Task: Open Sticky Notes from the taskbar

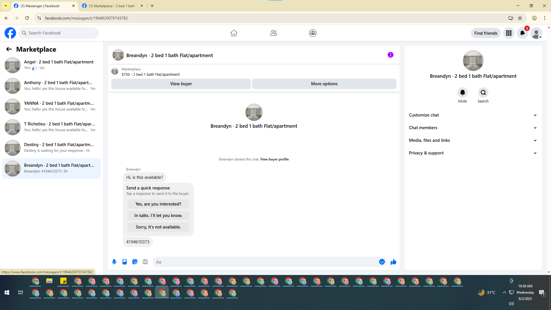Action: coord(63,281)
